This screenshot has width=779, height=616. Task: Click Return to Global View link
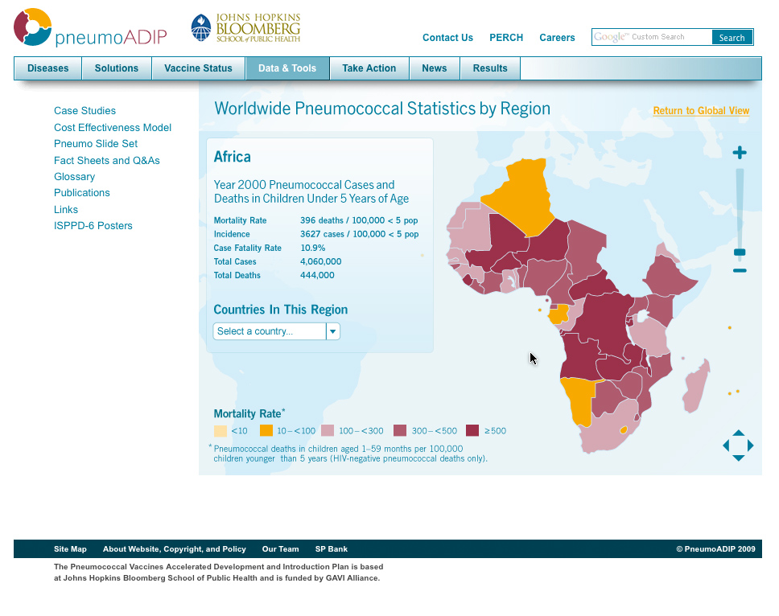click(701, 111)
